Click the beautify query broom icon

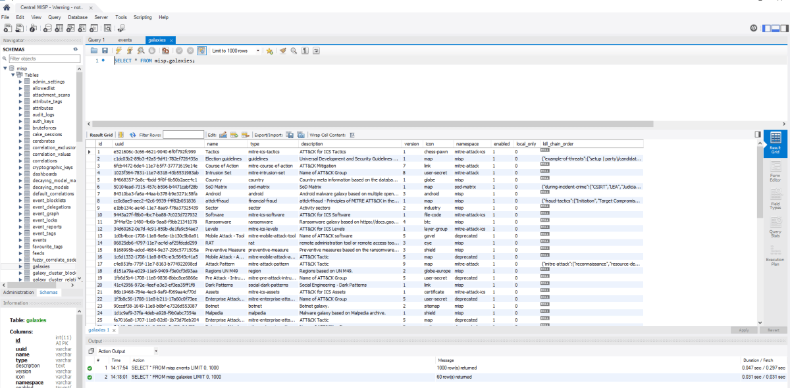(282, 51)
